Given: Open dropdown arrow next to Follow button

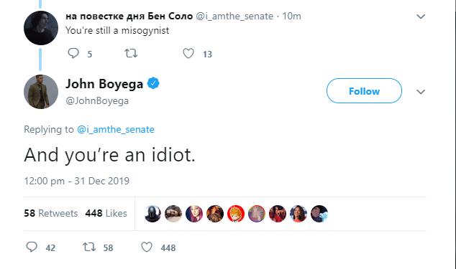Looking at the screenshot, I should (x=421, y=92).
